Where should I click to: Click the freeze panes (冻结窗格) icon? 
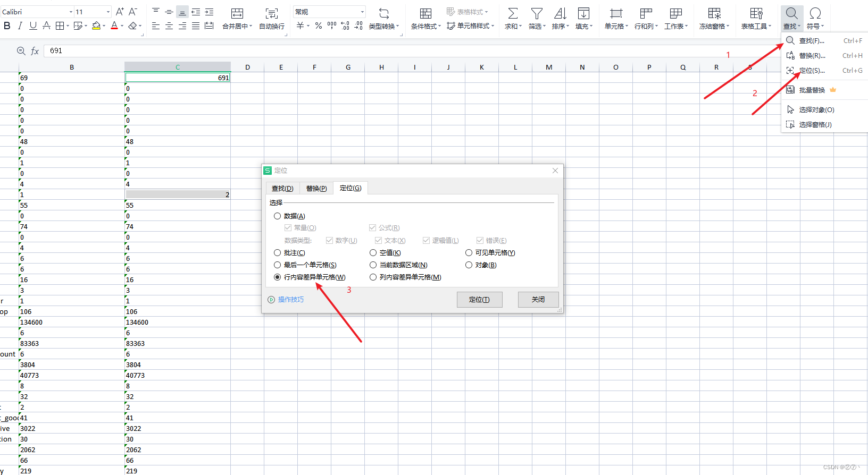point(714,14)
